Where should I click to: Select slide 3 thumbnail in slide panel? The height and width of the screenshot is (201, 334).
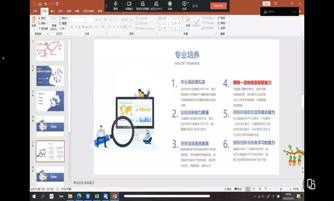tap(50, 100)
